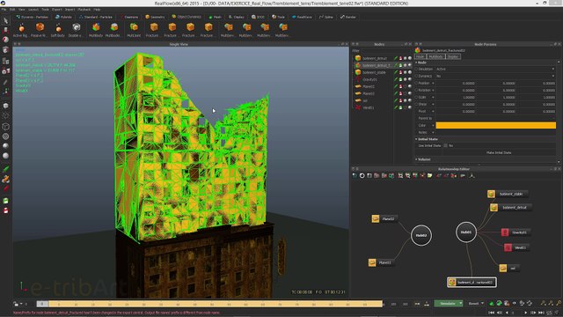Select the sol node in Relationship Editor
563x317 pixels.
509,268
